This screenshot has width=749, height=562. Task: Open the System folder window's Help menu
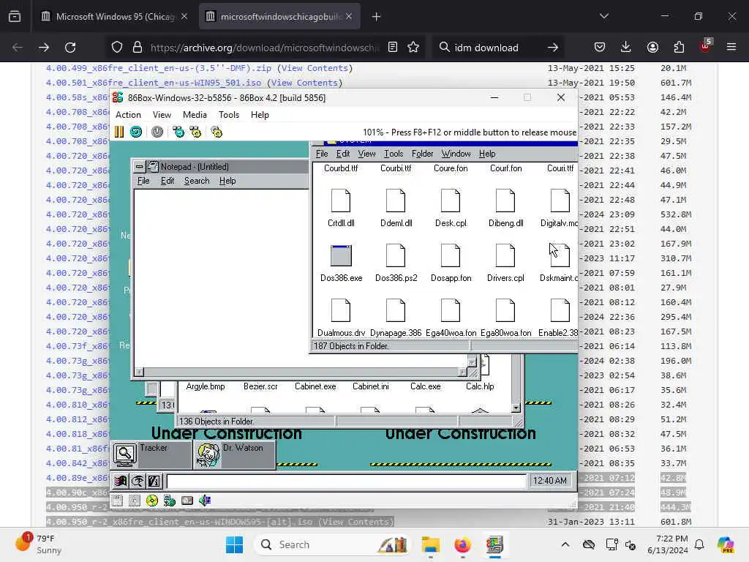[486, 154]
